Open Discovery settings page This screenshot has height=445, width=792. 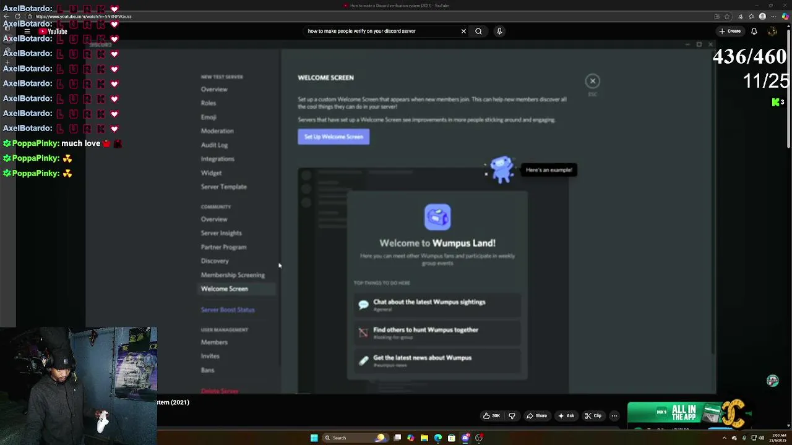click(215, 261)
